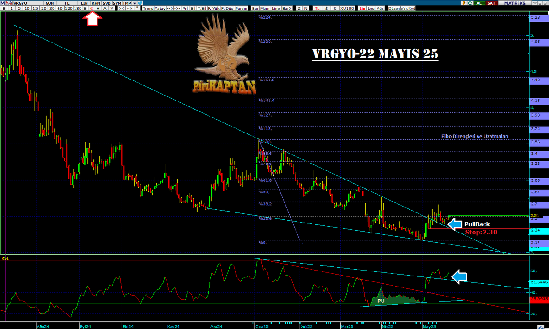Open the TMP template menu
549x329 pixels.
click(127, 3)
